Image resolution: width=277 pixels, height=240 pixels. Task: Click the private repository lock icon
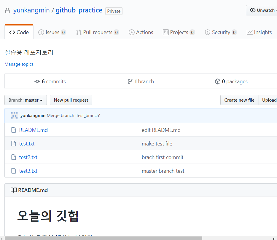coord(7,11)
